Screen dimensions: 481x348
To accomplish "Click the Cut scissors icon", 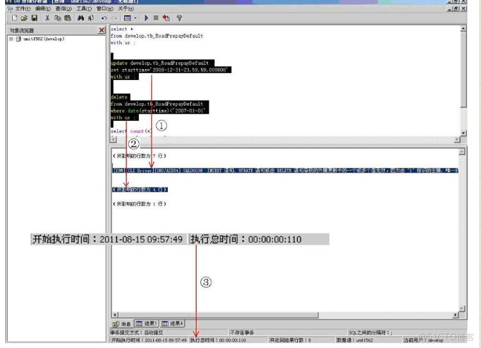I will point(47,18).
